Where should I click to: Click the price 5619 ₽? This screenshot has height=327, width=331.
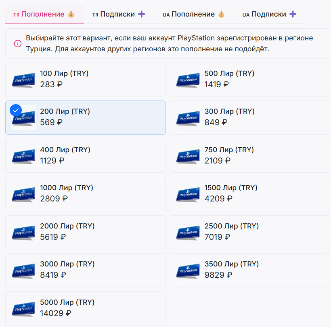[53, 237]
